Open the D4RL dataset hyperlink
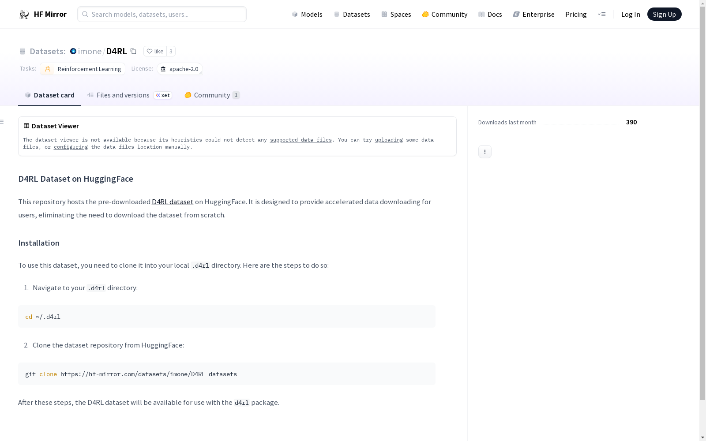Image resolution: width=706 pixels, height=441 pixels. point(173,202)
